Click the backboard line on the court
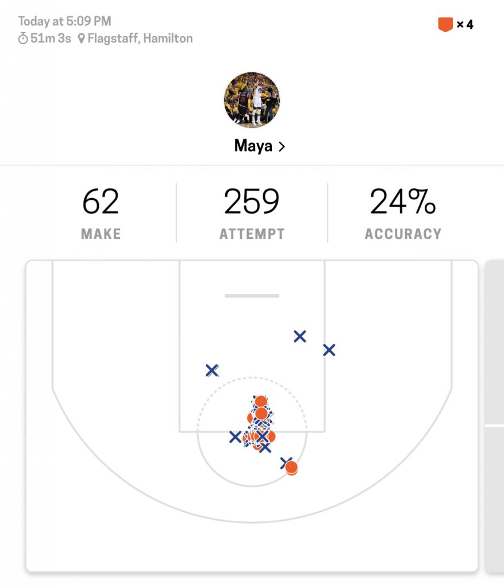 (x=252, y=296)
